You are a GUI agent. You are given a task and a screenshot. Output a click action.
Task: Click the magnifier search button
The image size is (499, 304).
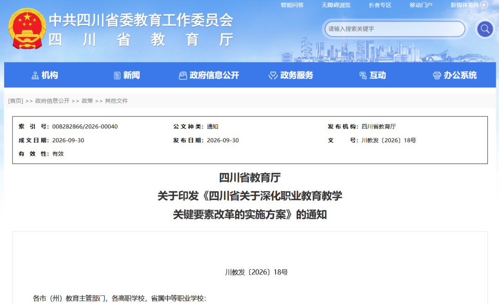coord(485,29)
